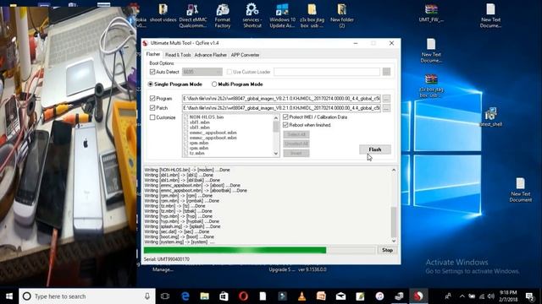Viewport: 542px width, 304px height.
Task: Click the Program file path field
Action: [281, 99]
